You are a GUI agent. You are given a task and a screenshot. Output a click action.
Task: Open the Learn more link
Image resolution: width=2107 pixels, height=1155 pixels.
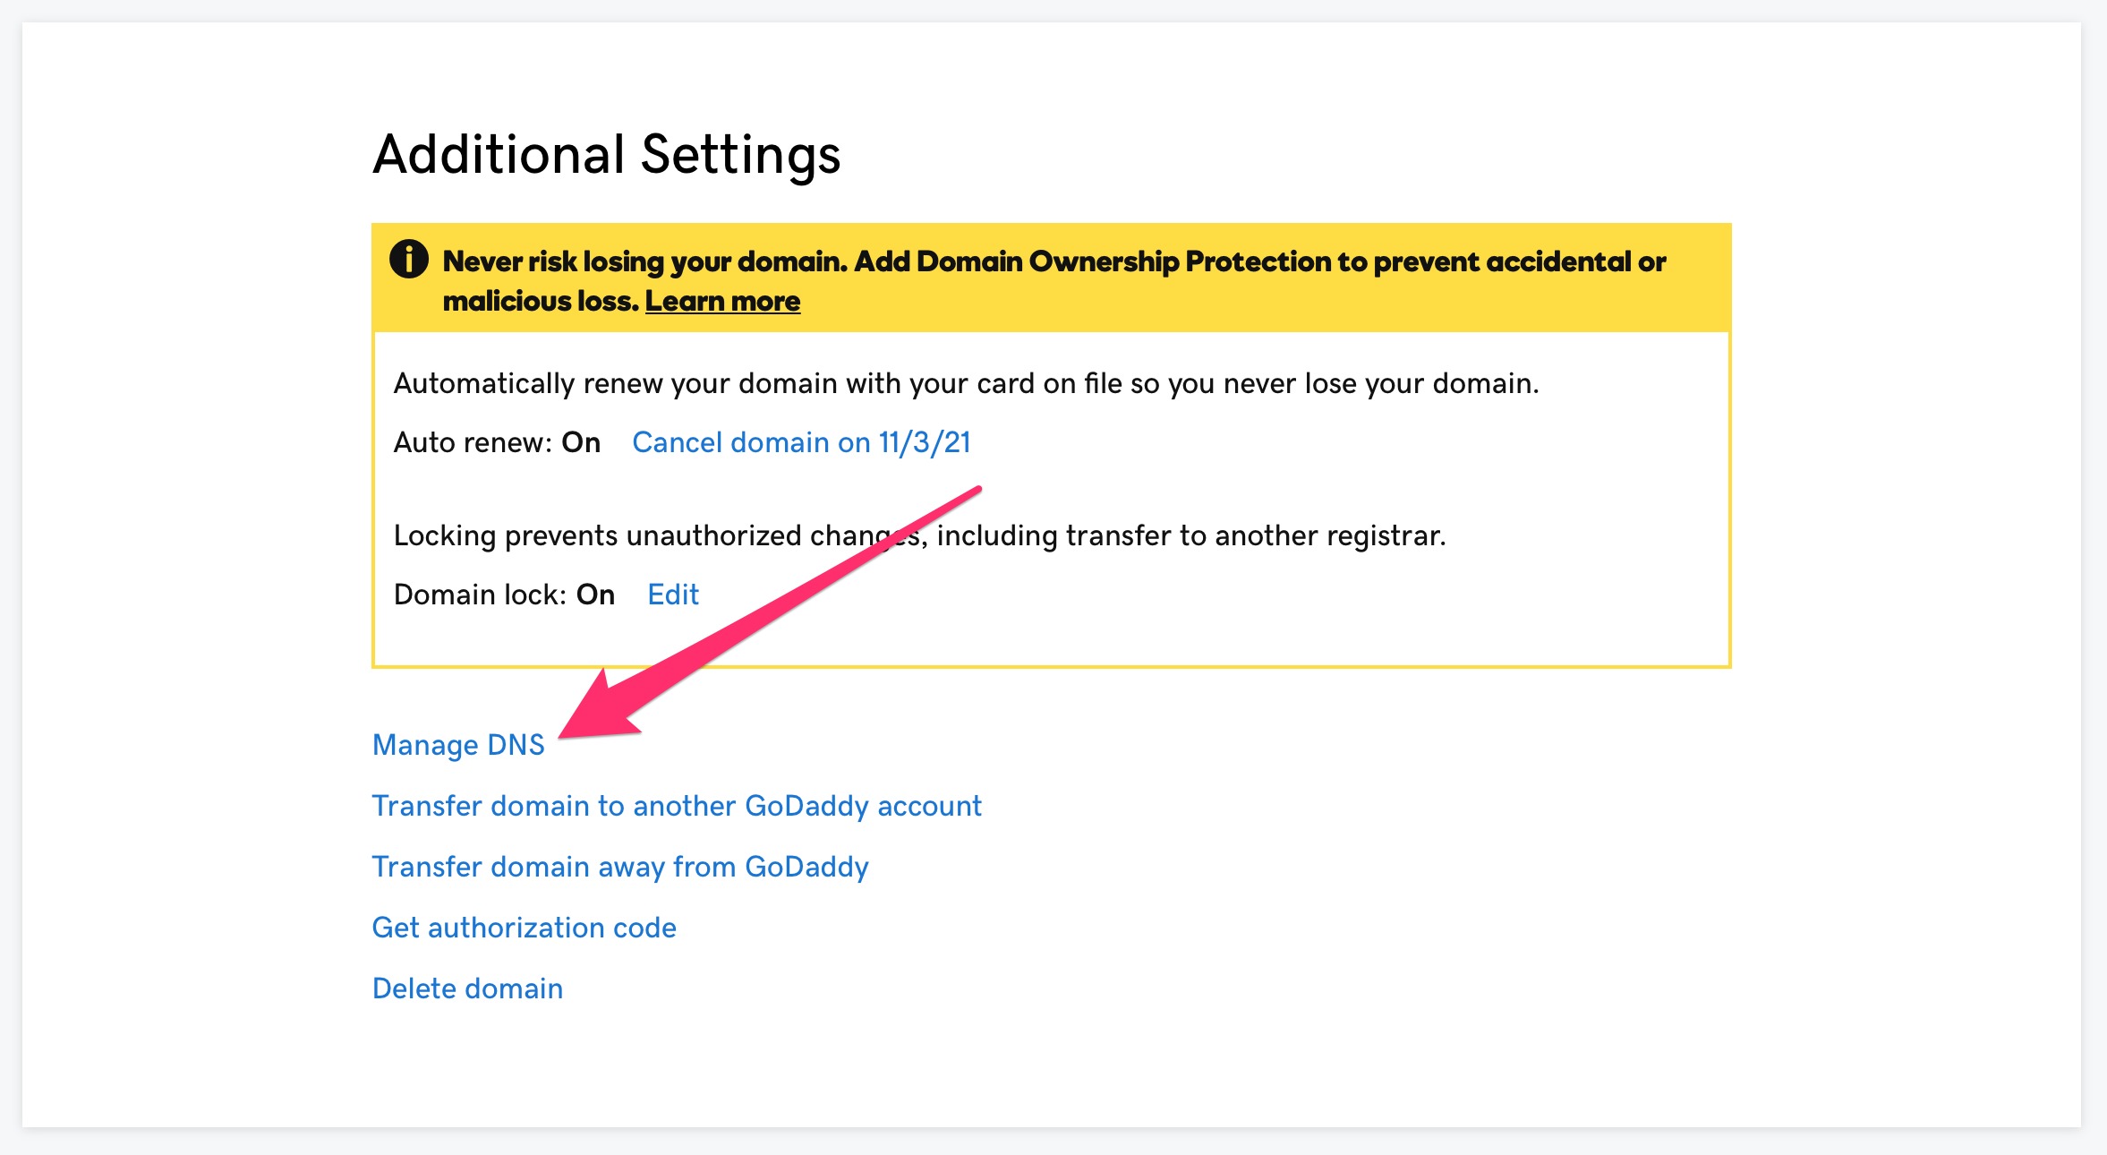[722, 301]
